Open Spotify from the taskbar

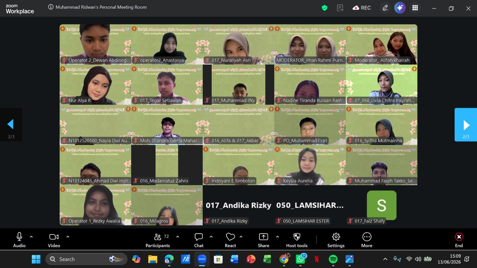(x=333, y=259)
